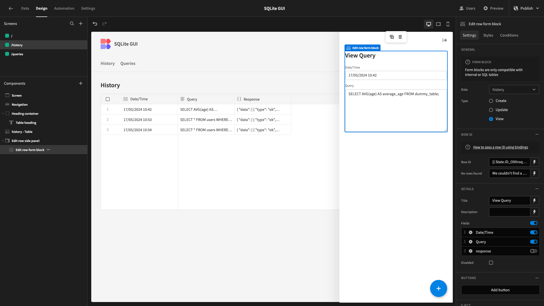Open the Automation tab
This screenshot has width=544, height=306.
click(64, 8)
